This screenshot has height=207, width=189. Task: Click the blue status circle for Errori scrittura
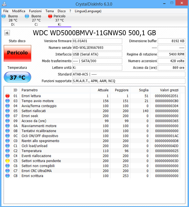pos(7,176)
